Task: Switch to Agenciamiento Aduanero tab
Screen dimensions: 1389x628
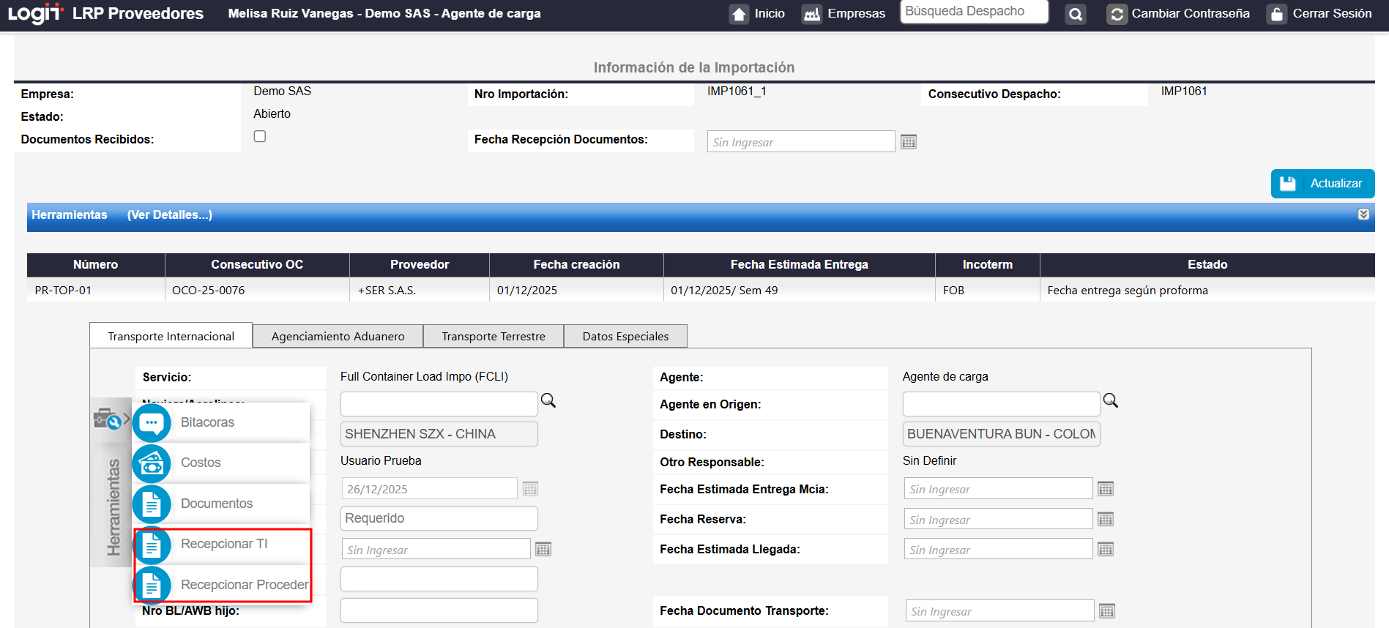Action: pos(338,337)
